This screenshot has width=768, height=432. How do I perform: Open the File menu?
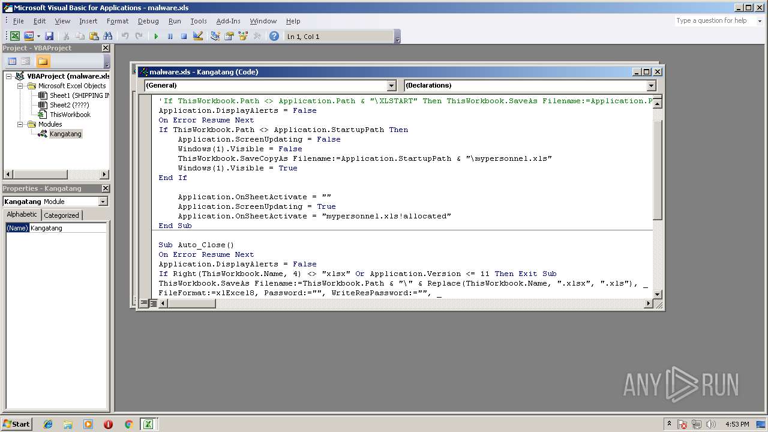[x=19, y=21]
